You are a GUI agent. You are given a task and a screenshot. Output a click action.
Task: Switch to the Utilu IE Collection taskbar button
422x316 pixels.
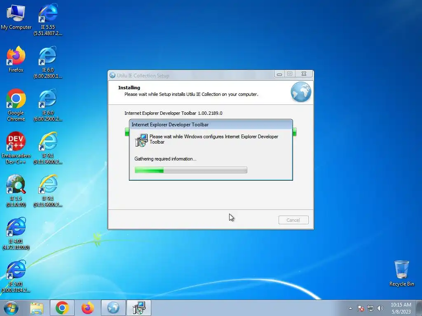pyautogui.click(x=113, y=308)
